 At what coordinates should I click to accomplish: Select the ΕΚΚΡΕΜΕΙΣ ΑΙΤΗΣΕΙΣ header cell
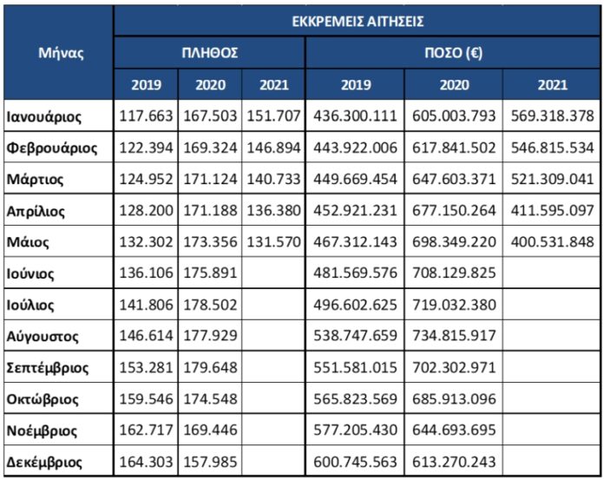click(357, 20)
